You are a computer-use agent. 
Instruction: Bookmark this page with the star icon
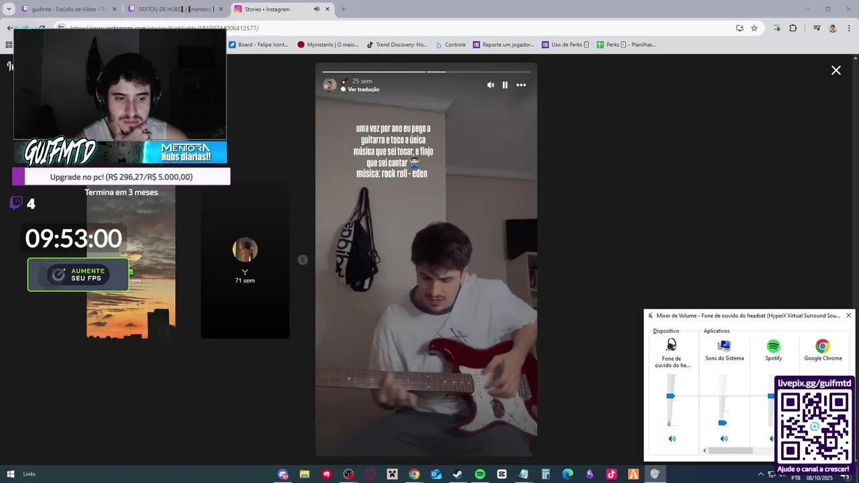click(754, 28)
